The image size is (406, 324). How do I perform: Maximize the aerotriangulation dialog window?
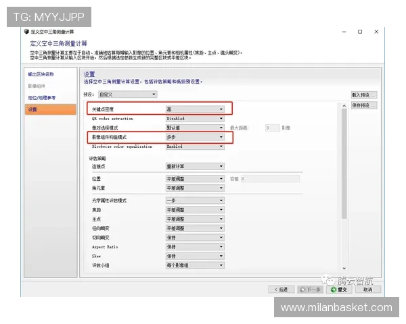point(360,32)
